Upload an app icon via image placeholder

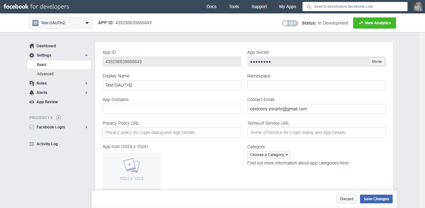[x=132, y=171]
